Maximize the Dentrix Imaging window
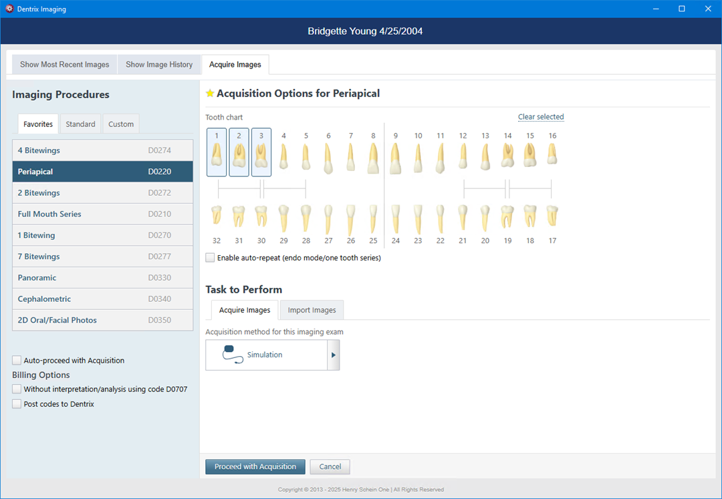 point(682,9)
